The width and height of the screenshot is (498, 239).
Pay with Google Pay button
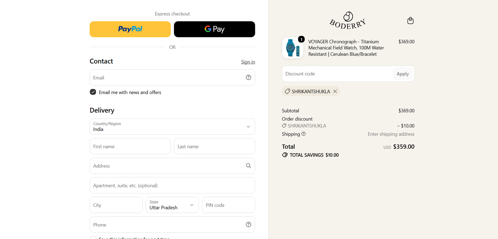click(x=214, y=29)
